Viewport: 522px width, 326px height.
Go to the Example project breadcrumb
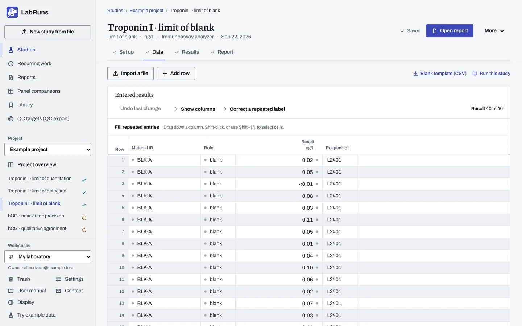pos(146,11)
